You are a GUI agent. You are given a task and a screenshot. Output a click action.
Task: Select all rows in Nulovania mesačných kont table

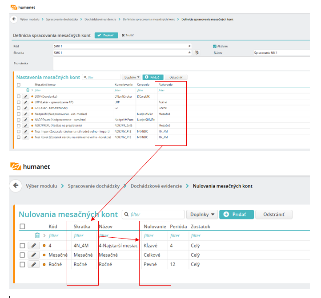point(22,226)
